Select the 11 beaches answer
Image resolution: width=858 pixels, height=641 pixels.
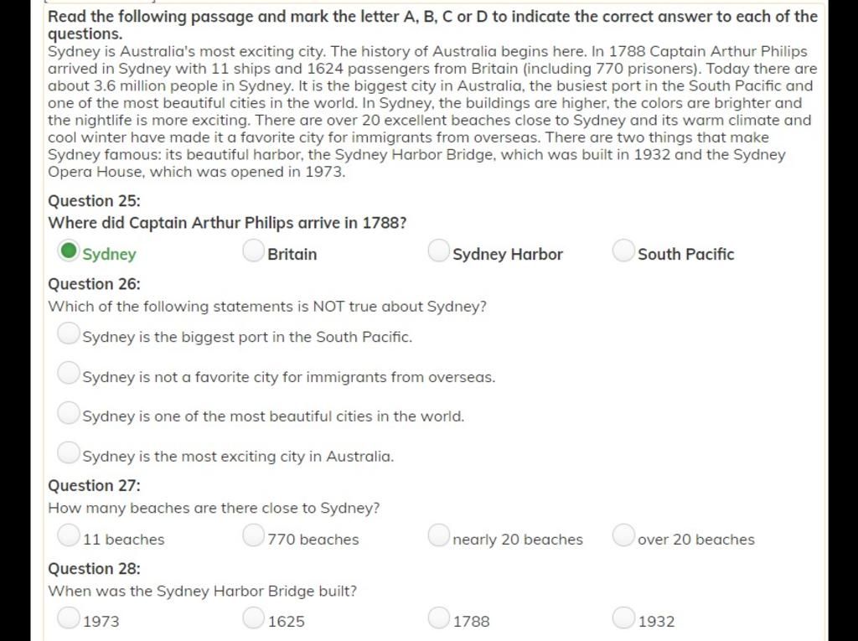tap(69, 535)
